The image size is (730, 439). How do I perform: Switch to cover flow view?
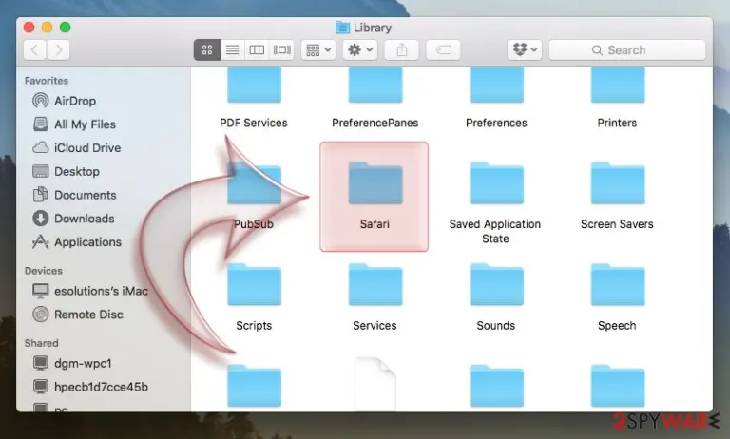click(281, 49)
